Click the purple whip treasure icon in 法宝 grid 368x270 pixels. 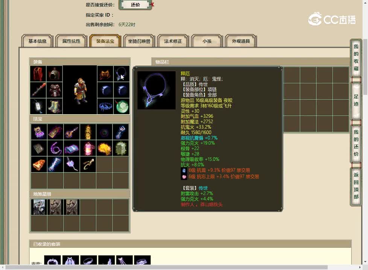pyautogui.click(x=55, y=148)
